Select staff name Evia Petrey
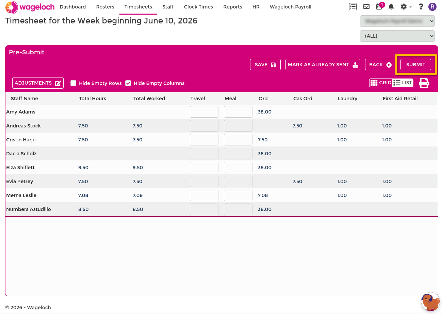Image resolution: width=443 pixels, height=314 pixels. [x=20, y=181]
